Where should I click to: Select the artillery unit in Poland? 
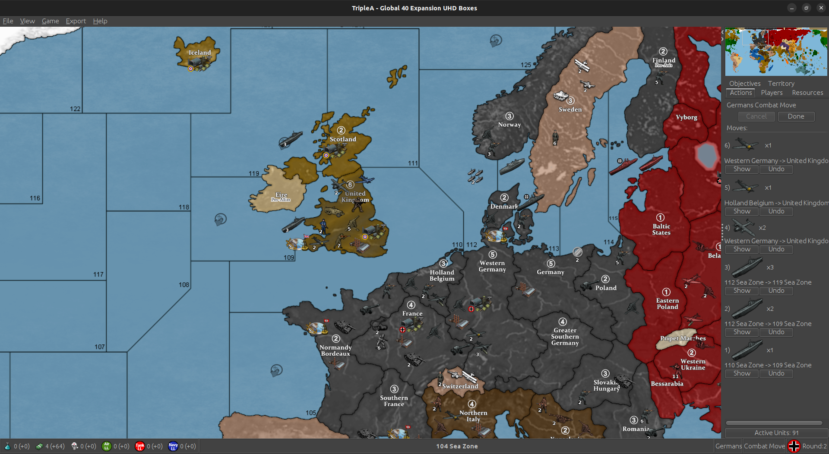(x=589, y=285)
